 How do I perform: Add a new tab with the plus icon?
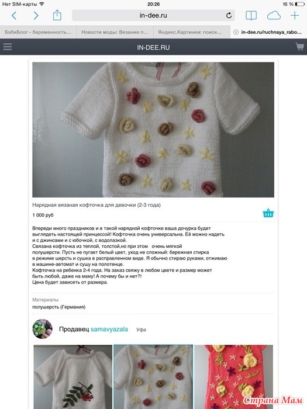pyautogui.click(x=295, y=16)
